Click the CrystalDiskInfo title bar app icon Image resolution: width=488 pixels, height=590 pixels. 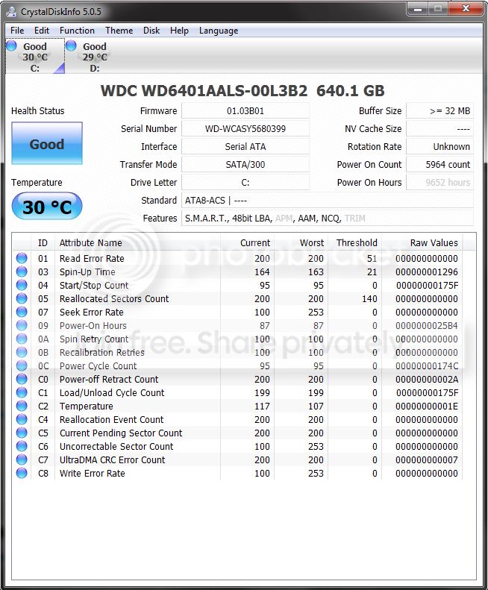pos(12,12)
